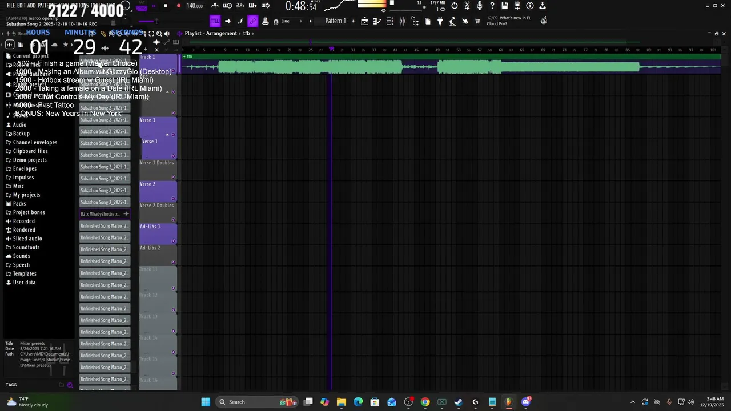
Task: Open the FILE menu
Action: 11,6
